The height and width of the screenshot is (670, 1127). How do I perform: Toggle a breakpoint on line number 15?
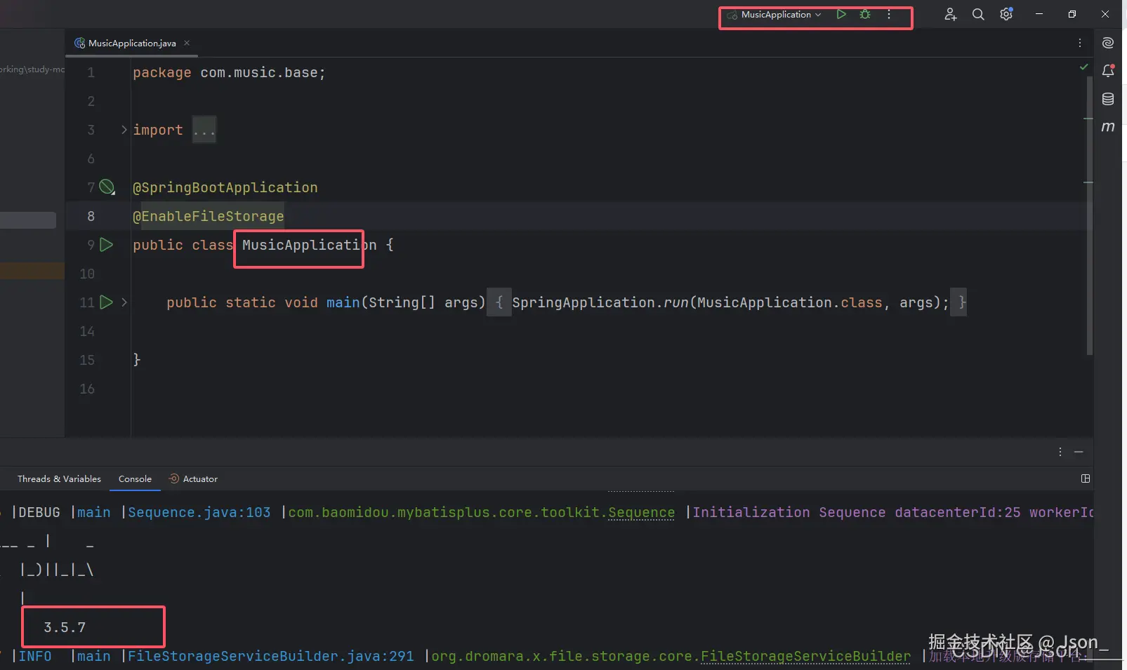pyautogui.click(x=87, y=360)
